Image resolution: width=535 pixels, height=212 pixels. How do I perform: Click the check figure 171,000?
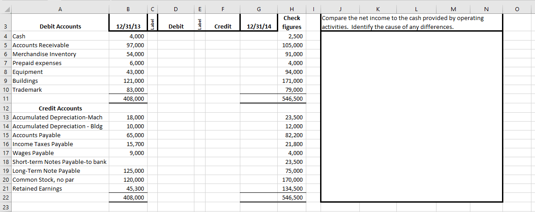point(292,81)
